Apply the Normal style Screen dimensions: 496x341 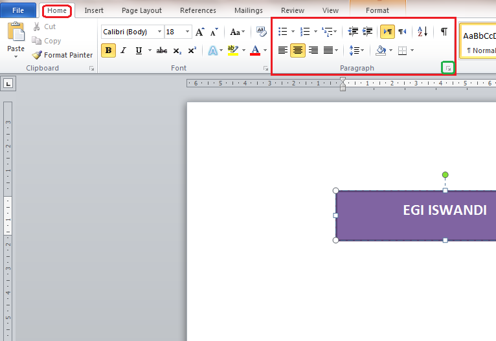click(x=479, y=41)
